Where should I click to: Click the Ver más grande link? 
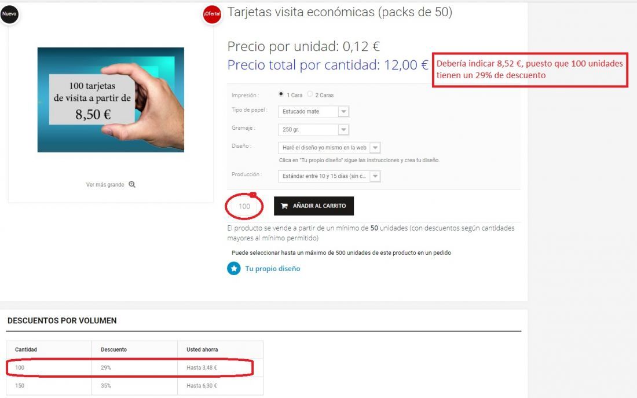tap(105, 185)
